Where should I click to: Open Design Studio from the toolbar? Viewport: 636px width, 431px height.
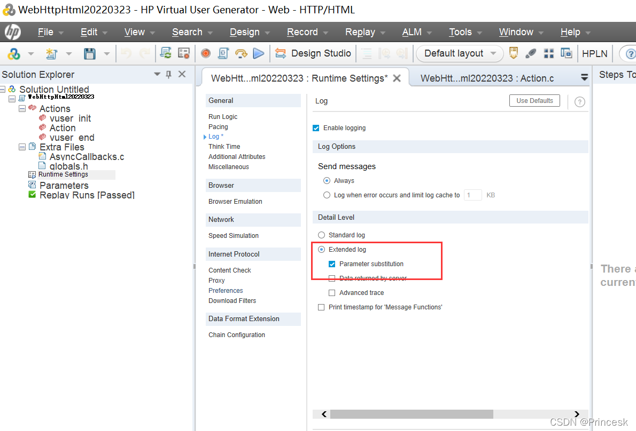coord(313,53)
